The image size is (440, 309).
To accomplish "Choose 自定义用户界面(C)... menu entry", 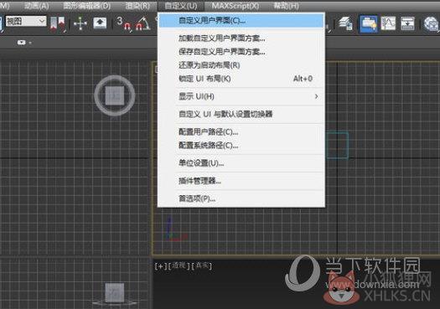I will coord(241,20).
